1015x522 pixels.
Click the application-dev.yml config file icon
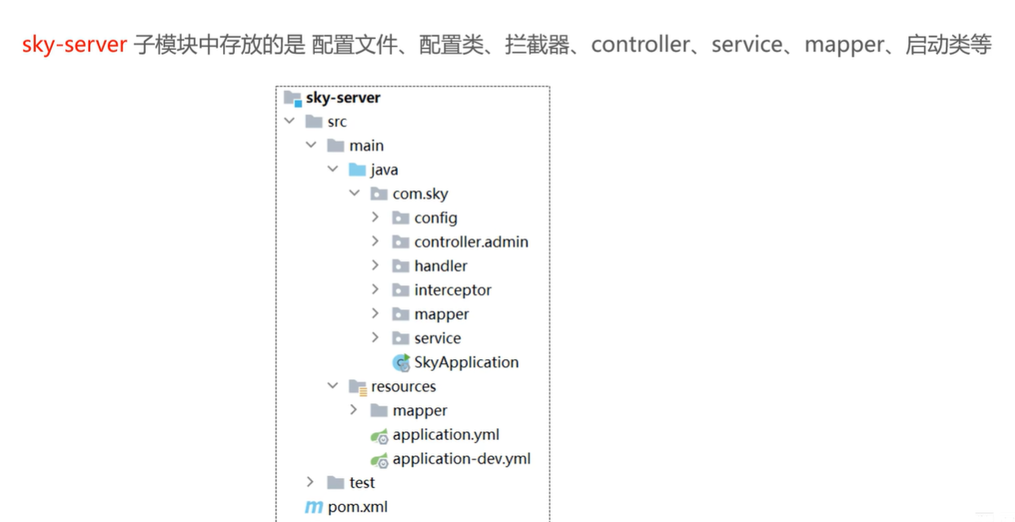pos(379,459)
